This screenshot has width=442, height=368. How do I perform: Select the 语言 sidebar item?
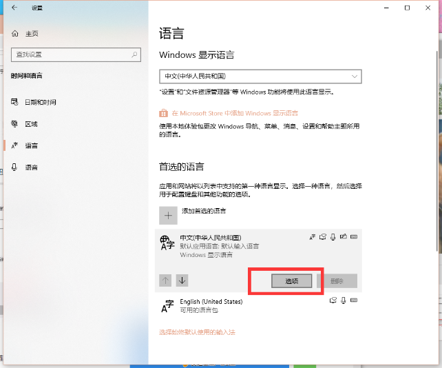(x=31, y=145)
